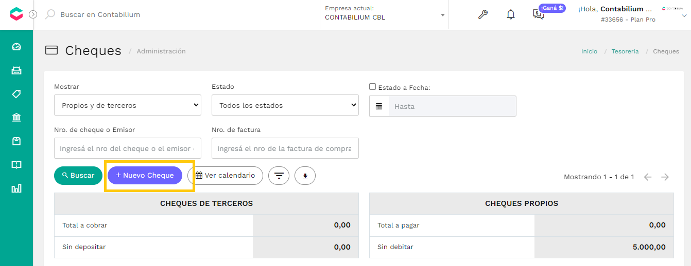Click the calendar icon beside Hasta field
This screenshot has width=691, height=266.
coord(379,106)
